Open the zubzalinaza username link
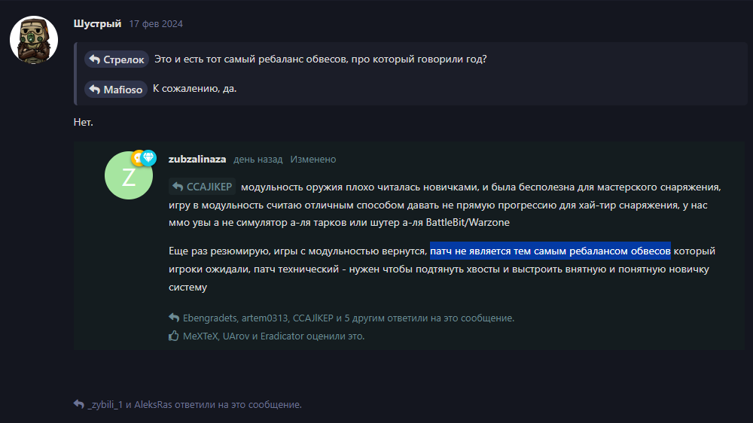The width and height of the screenshot is (753, 423). click(197, 160)
